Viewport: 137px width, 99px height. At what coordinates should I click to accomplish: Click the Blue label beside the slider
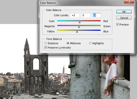coord(106,31)
